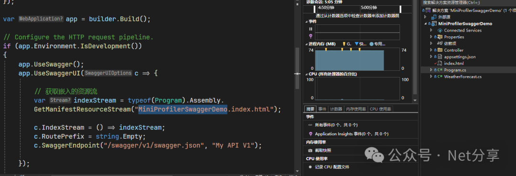Expand the appsettings.json node
The height and width of the screenshot is (176, 516).
(x=431, y=57)
